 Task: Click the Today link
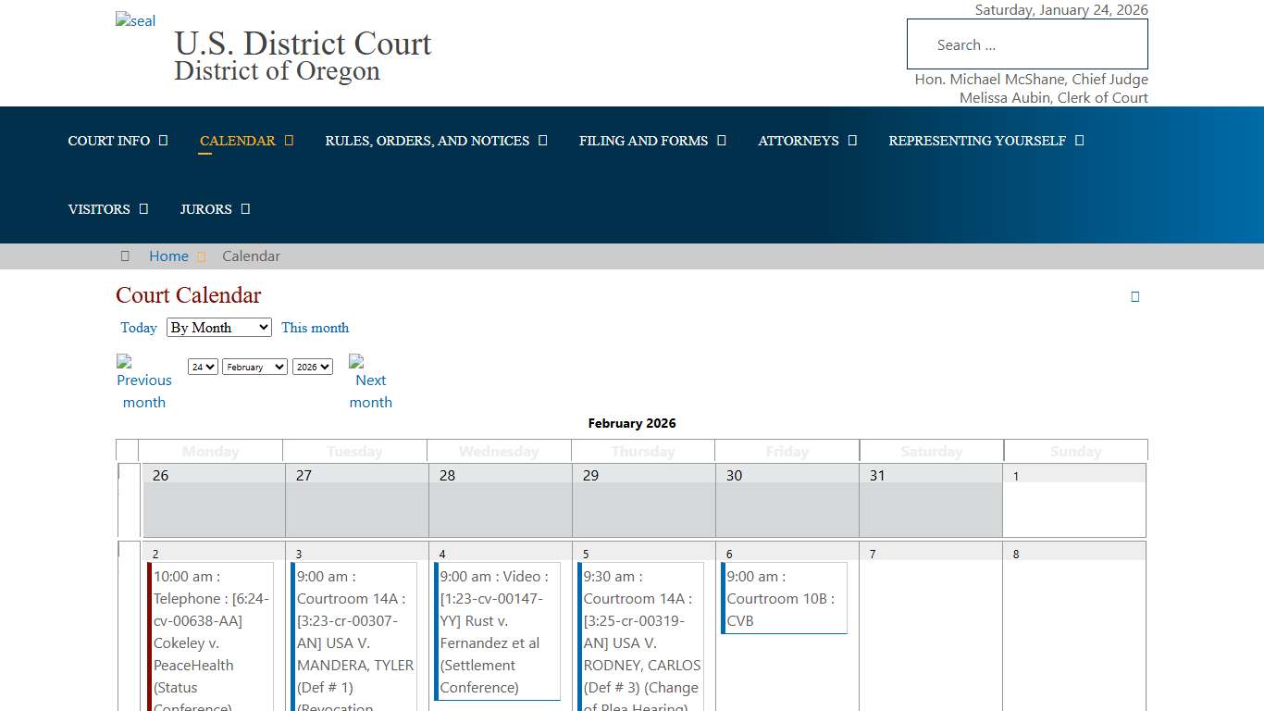(x=139, y=328)
